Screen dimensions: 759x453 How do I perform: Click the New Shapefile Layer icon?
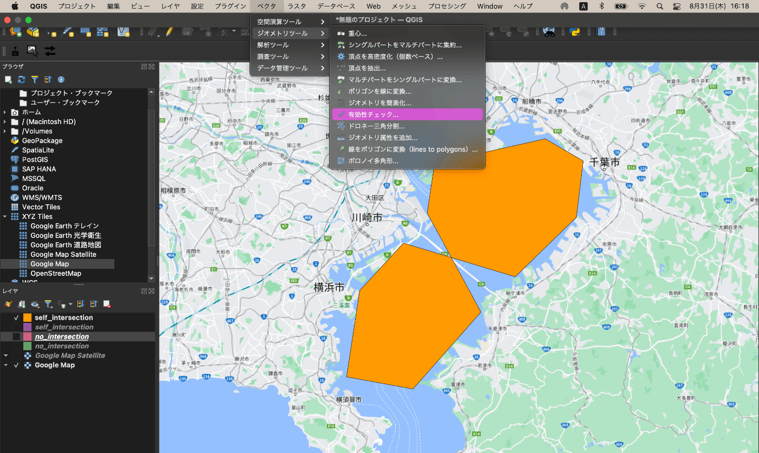coord(50,32)
